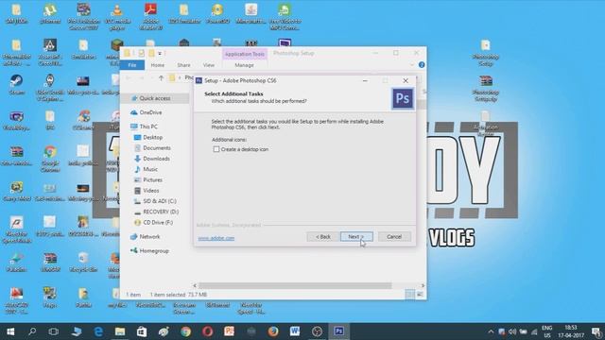Select Steam desktop icon
The height and width of the screenshot is (340, 605).
click(16, 85)
